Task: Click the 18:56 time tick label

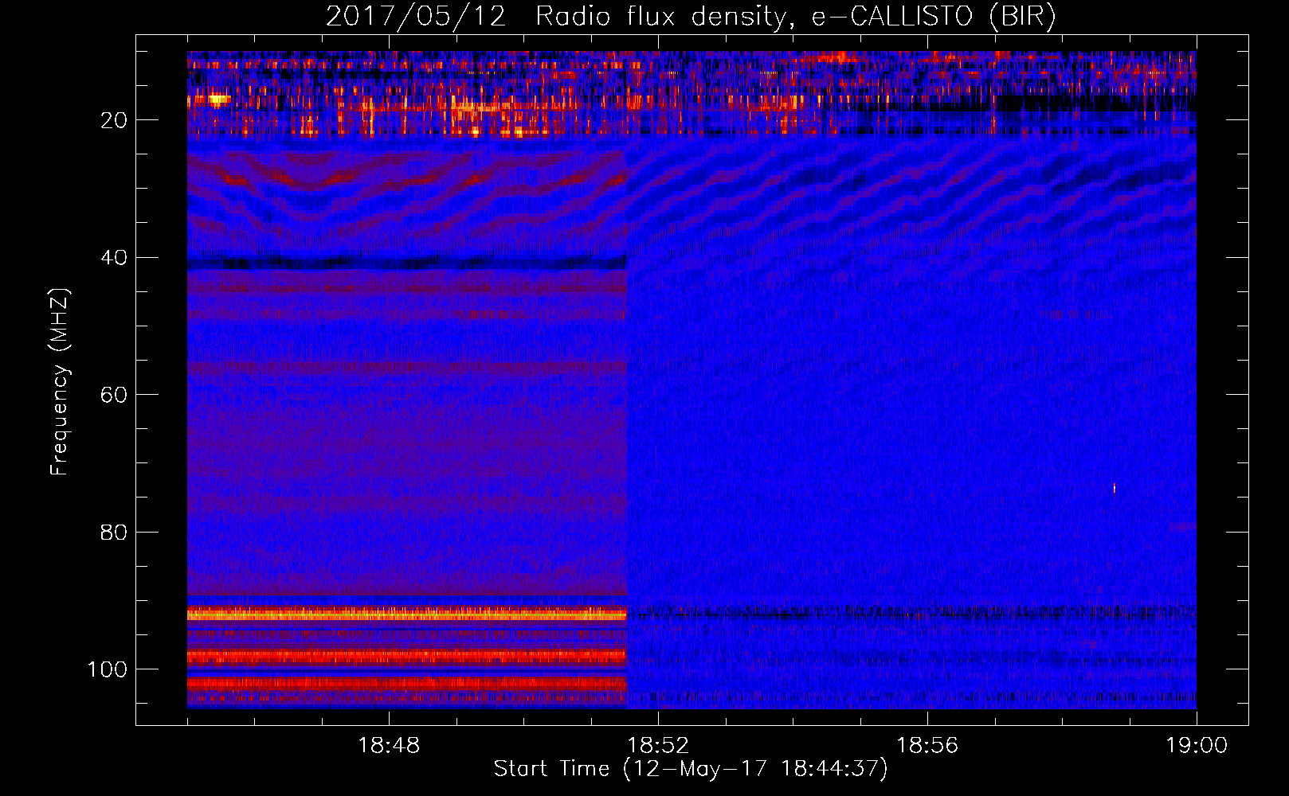Action: 927,746
